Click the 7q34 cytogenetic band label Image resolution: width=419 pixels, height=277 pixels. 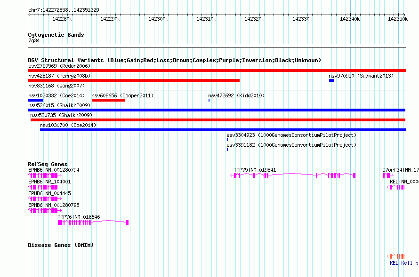point(34,40)
